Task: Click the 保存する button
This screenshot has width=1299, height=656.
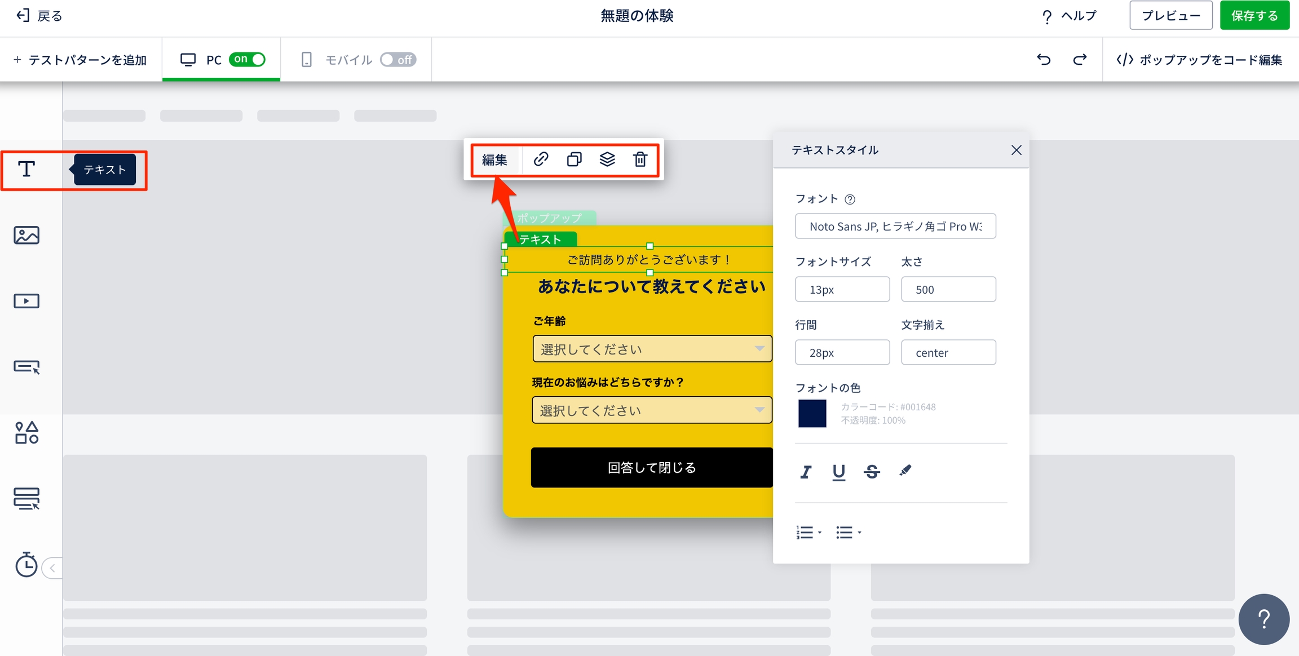Action: (1254, 16)
